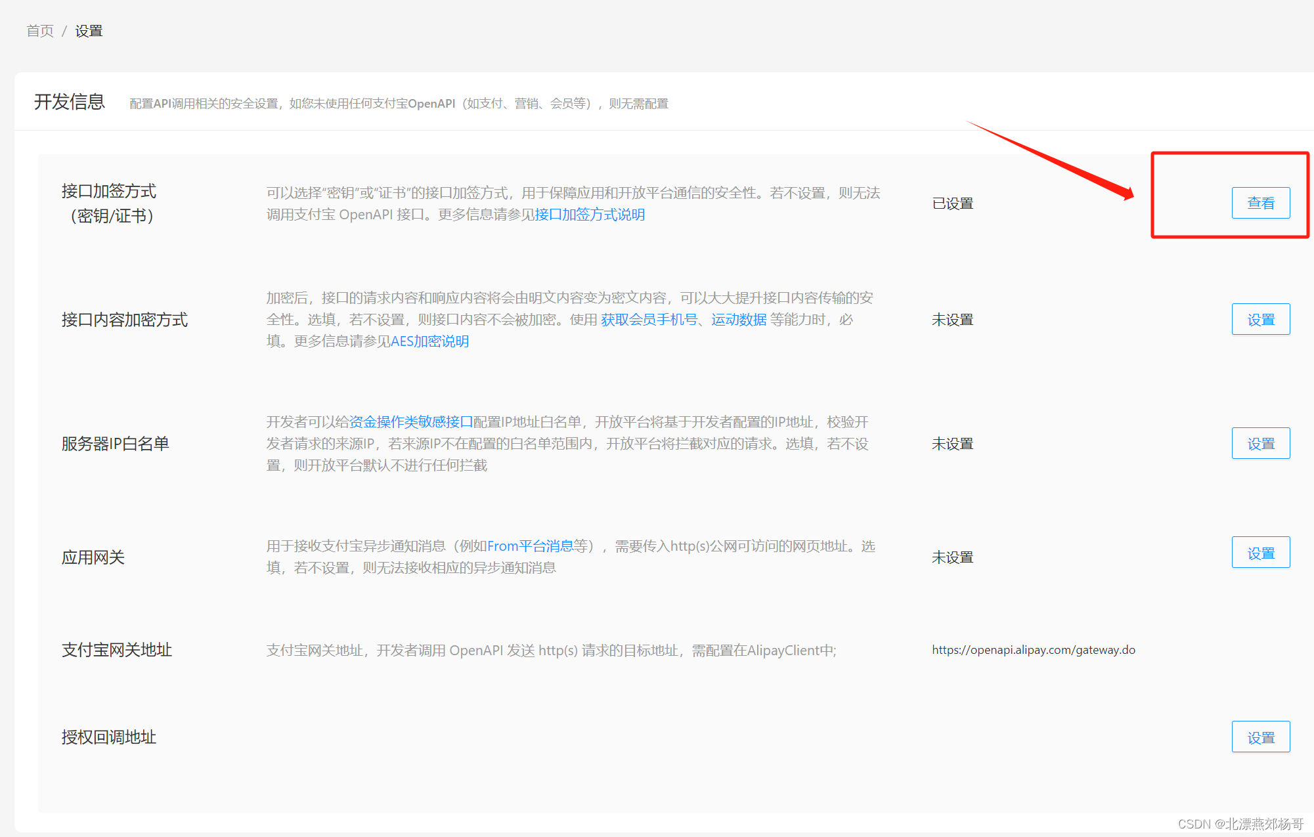Screen dimensions: 1314x837
Task: Click the 开发信息 section heading
Action: click(70, 102)
